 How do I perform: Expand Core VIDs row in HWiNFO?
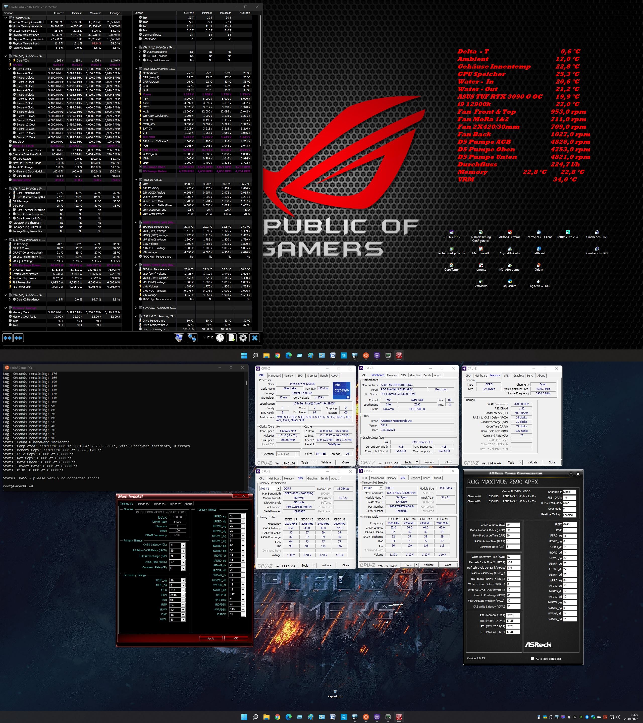click(10, 61)
